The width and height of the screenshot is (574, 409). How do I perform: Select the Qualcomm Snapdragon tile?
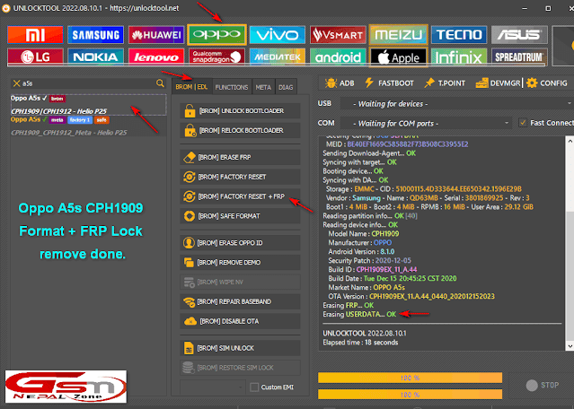216,57
